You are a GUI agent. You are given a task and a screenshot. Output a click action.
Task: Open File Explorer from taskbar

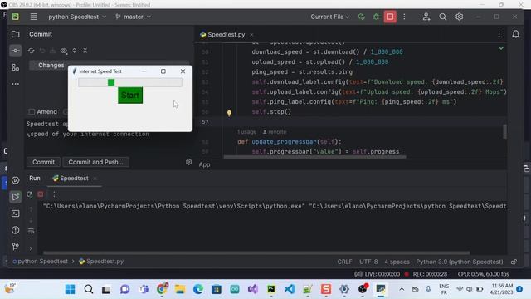180,289
